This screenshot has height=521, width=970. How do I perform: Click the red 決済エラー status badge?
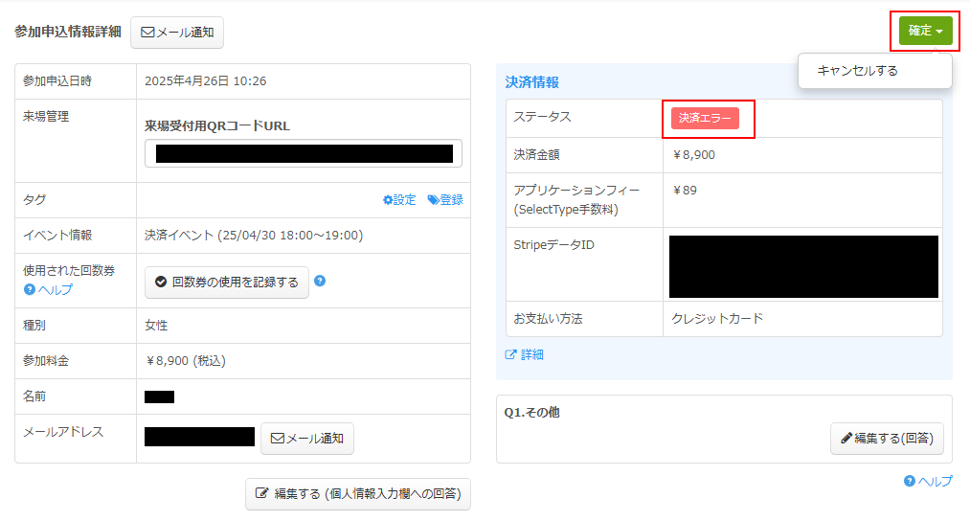[x=705, y=118]
